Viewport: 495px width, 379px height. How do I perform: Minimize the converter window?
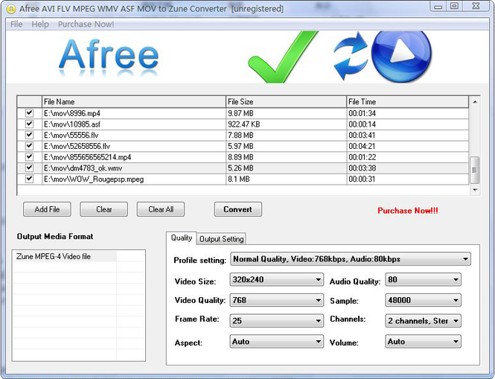tap(438, 6)
